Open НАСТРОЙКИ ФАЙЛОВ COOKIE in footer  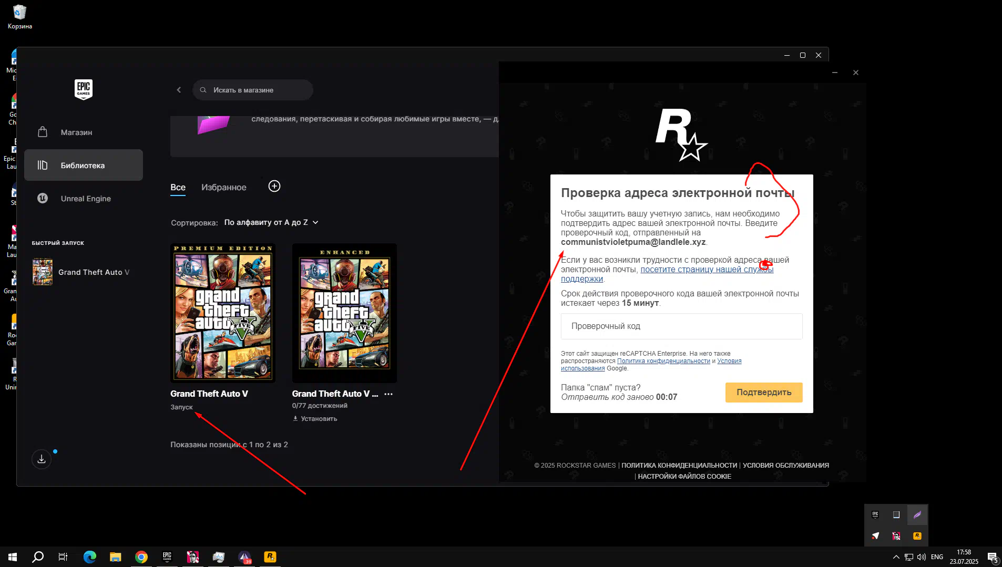point(684,476)
